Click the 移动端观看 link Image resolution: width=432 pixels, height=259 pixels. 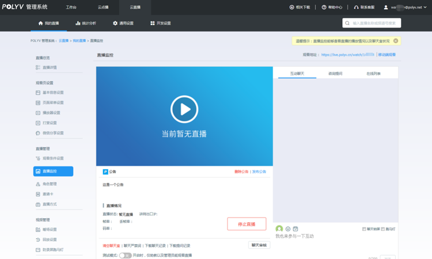click(386, 55)
